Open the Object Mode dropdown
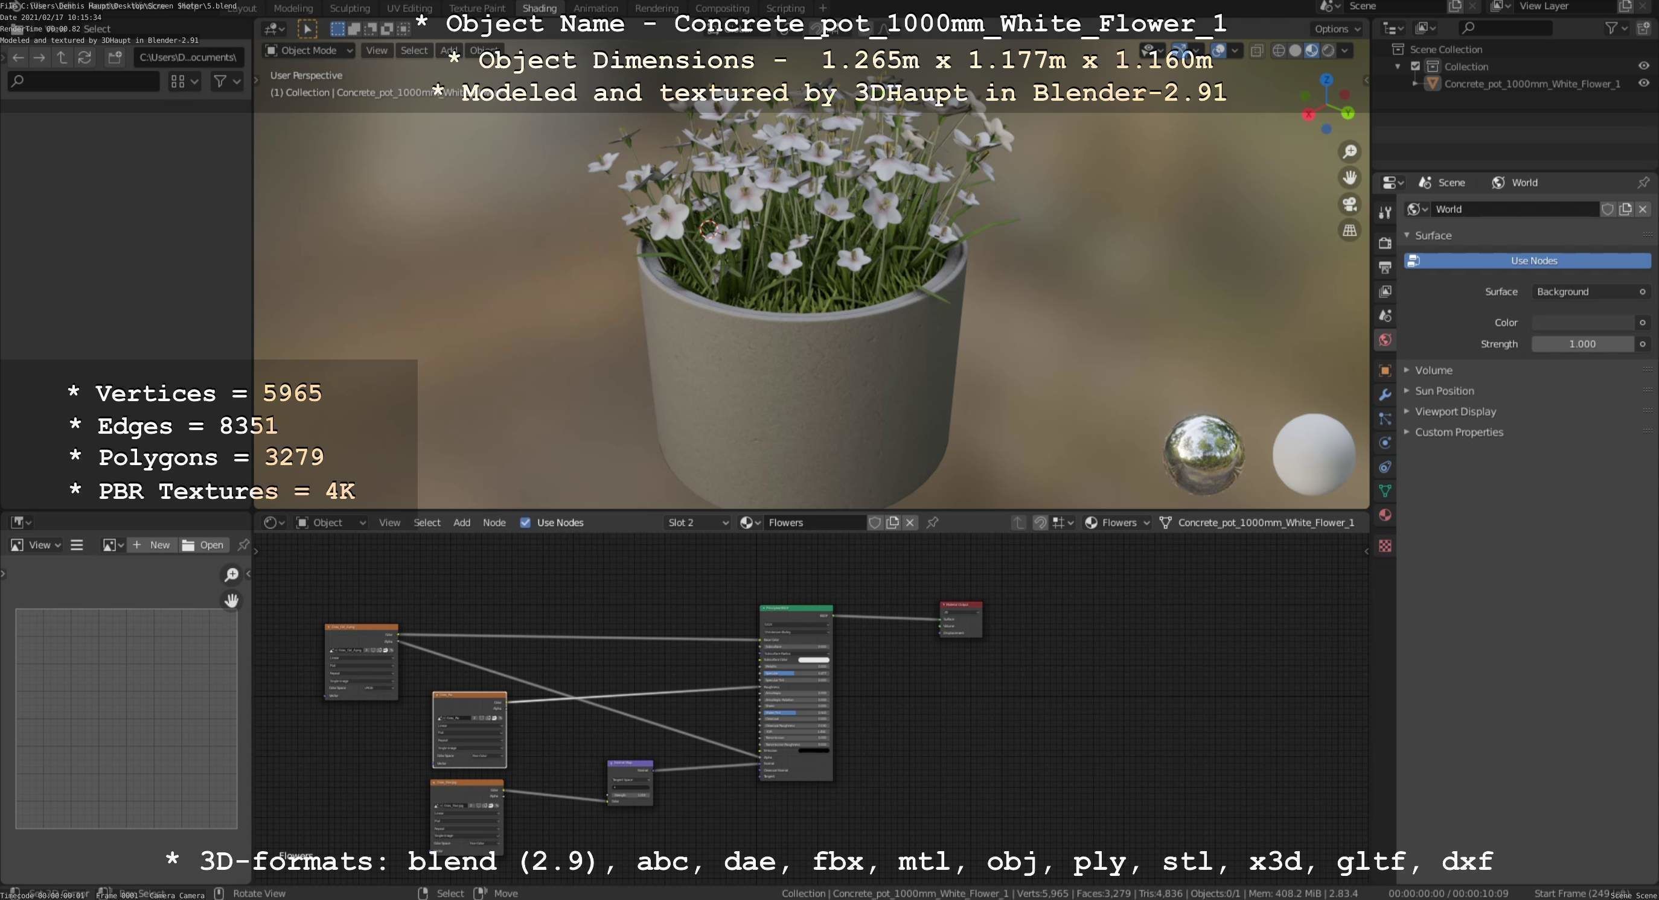This screenshot has width=1659, height=900. pos(309,50)
